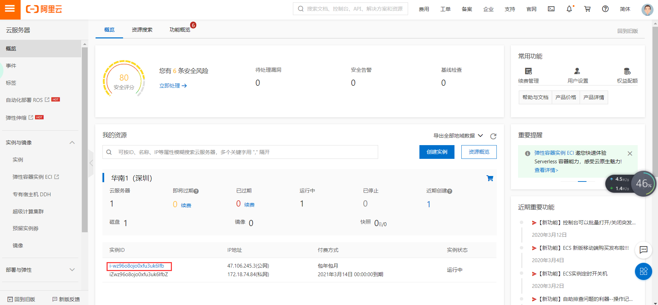Viewport: 658px width, 305px height.
Task: Click 回到旧版 at top right
Action: pyautogui.click(x=628, y=31)
